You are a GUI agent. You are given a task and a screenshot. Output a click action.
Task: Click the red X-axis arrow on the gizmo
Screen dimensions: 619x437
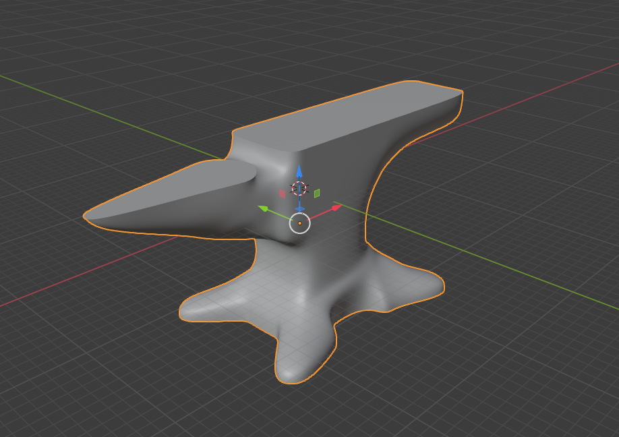(x=335, y=208)
